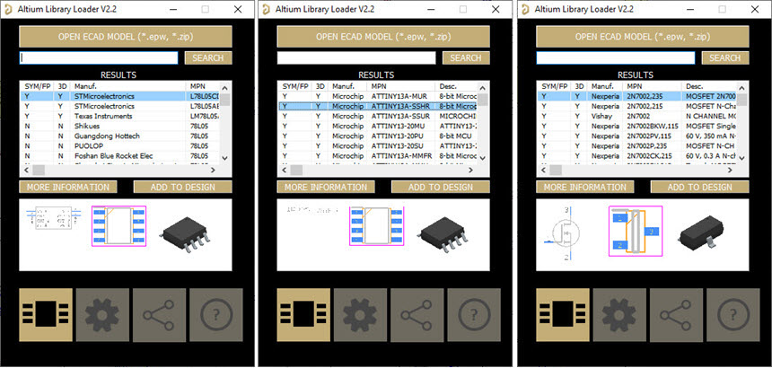Viewport: 772px width, 368px height.
Task: Click the settings gear in the 2N7002 window
Action: click(x=618, y=315)
